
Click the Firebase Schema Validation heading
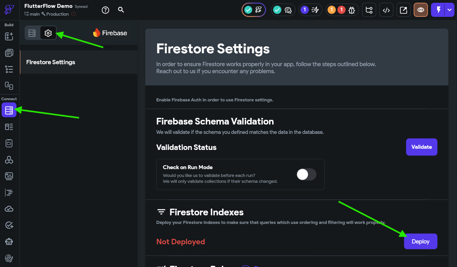pyautogui.click(x=215, y=121)
